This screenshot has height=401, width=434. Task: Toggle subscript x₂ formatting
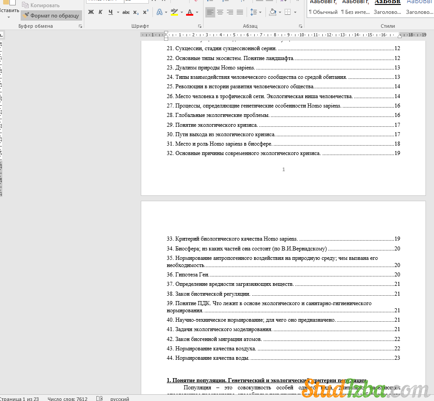135,12
